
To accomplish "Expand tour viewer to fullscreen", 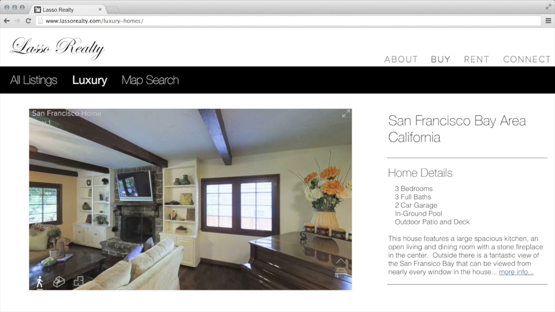I will click(x=346, y=114).
